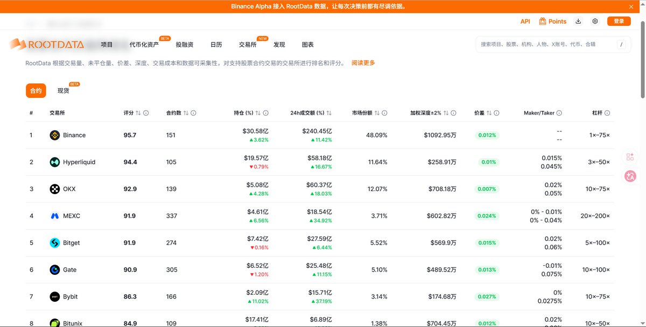Open the API link in header

(525, 22)
